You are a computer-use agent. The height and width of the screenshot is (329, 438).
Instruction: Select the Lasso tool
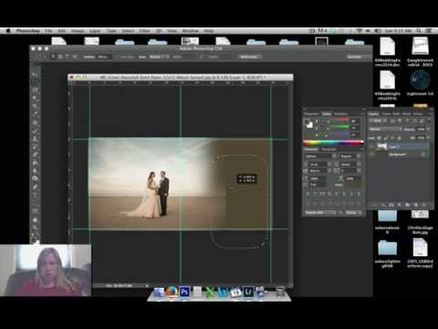click(36, 90)
